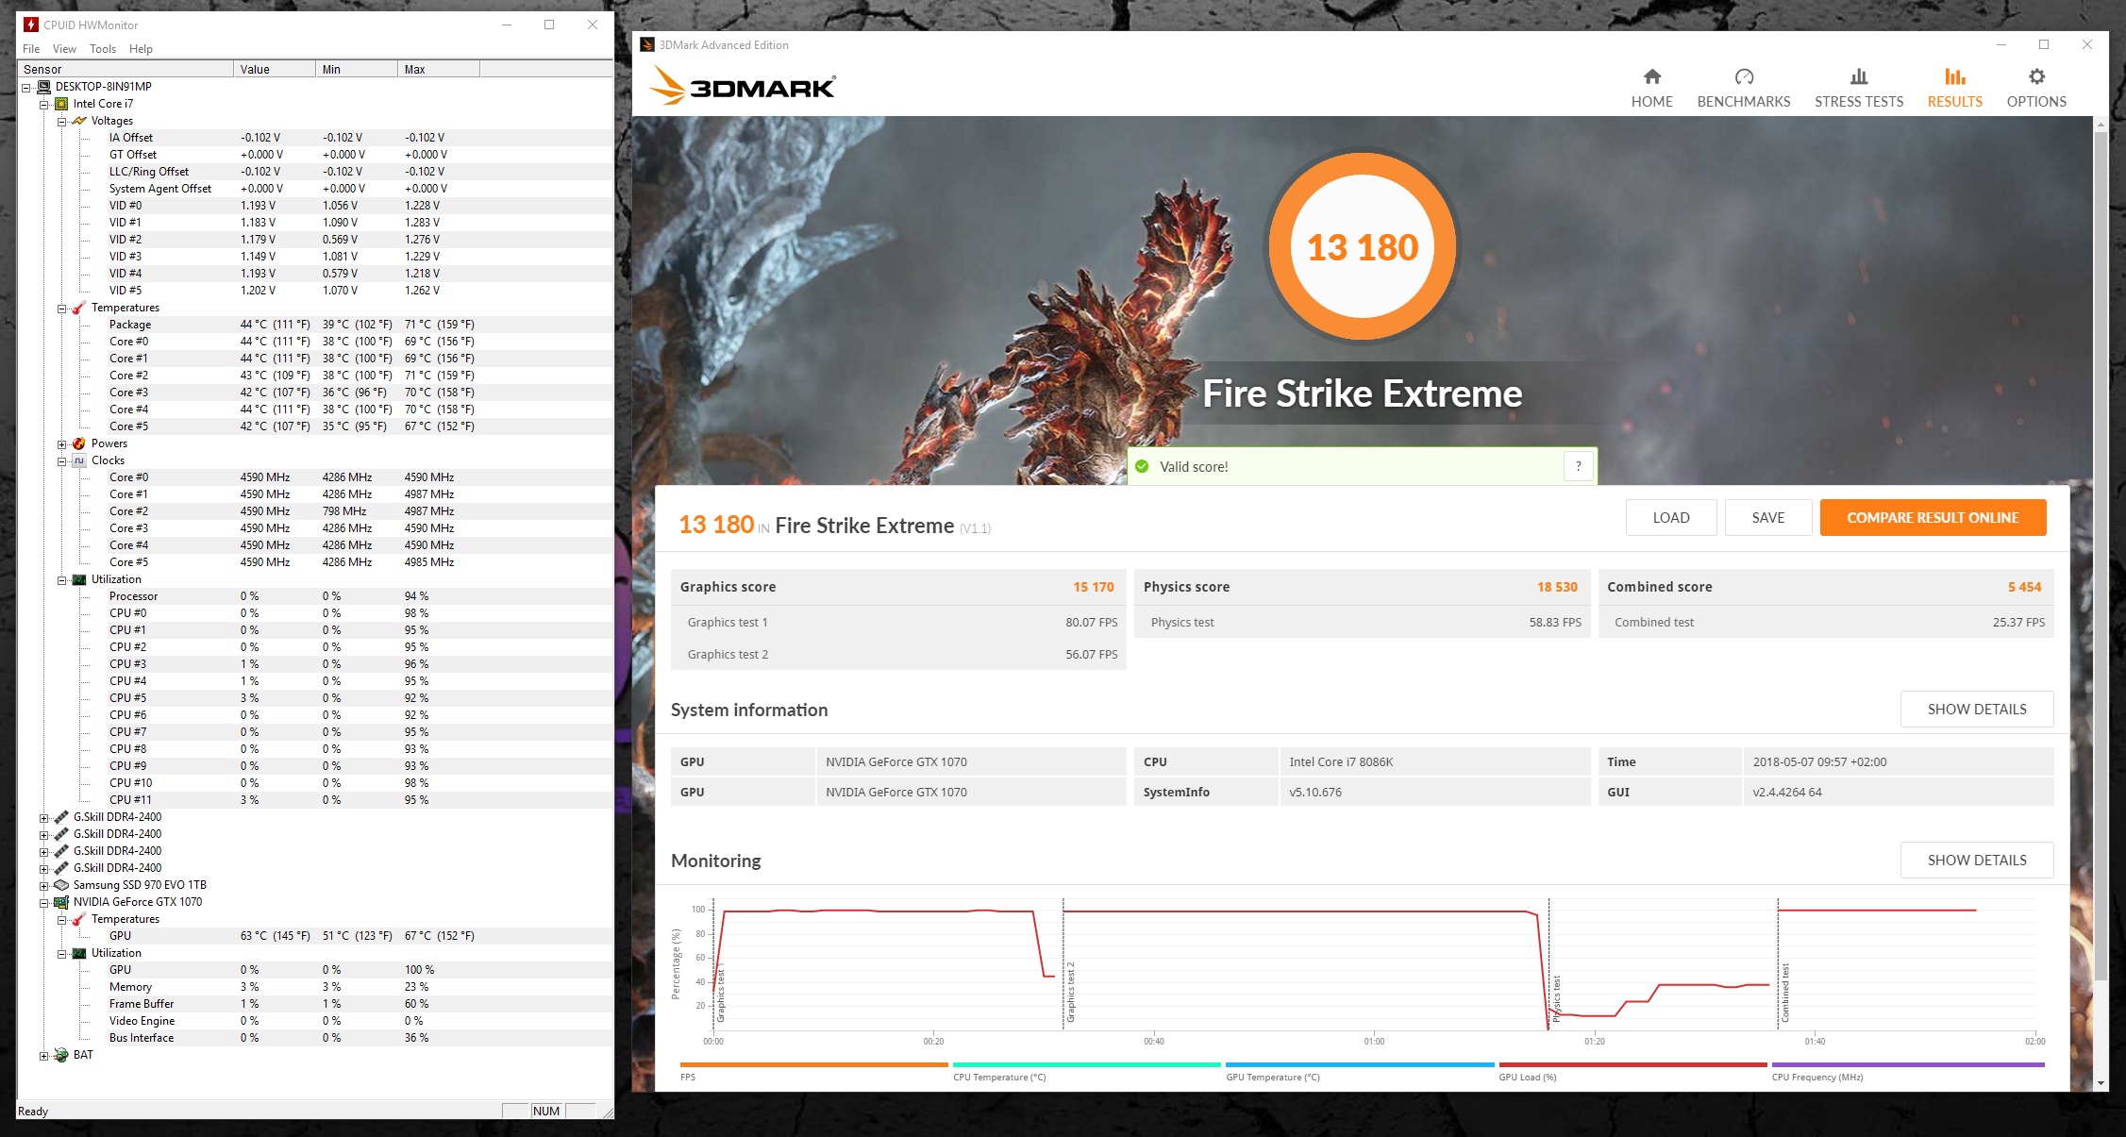Viewport: 2126px width, 1137px height.
Task: Click the Physics score value 18 530
Action: click(1557, 587)
